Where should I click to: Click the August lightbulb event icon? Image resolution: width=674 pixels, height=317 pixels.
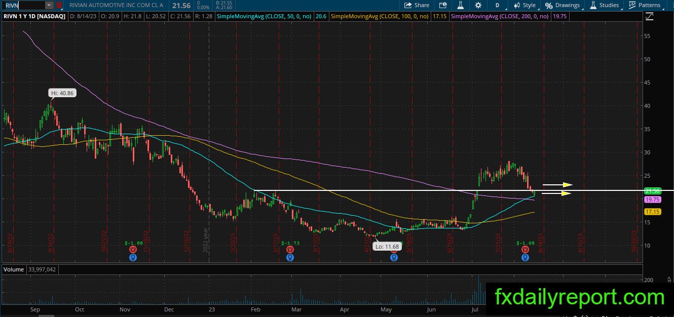tap(526, 257)
